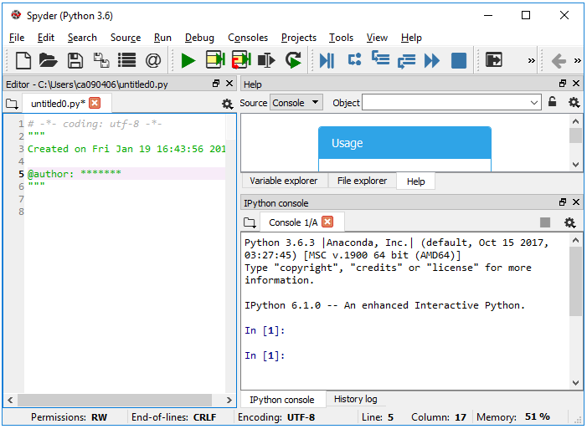Go back with the grey left arrow
The image size is (587, 429).
point(559,60)
